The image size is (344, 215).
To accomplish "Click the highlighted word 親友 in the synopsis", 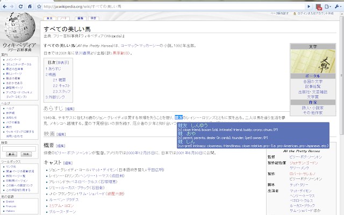I will [178, 118].
